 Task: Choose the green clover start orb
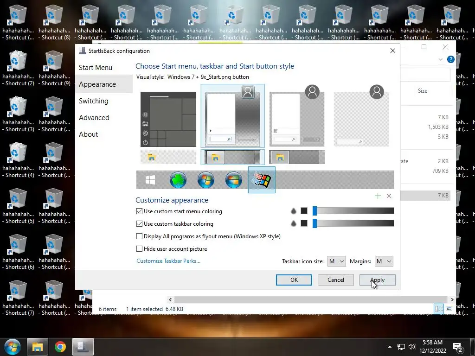click(178, 180)
